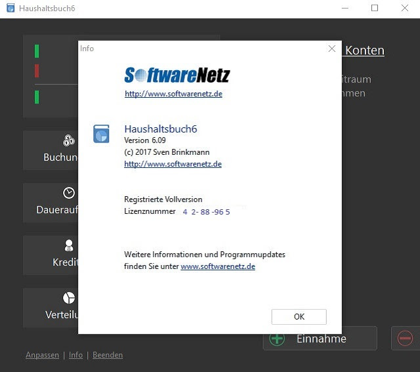
Task: Open the softwarenetz.de link under the SoftwareNetz logo
Action: pos(173,94)
